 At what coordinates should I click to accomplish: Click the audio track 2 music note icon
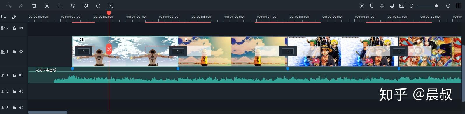3,92
